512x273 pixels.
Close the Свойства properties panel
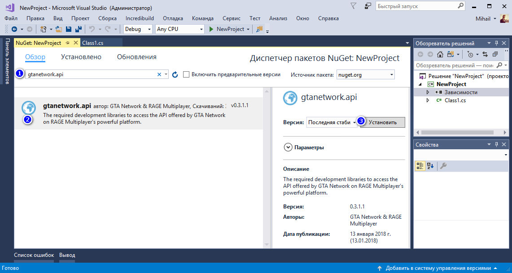(x=504, y=144)
